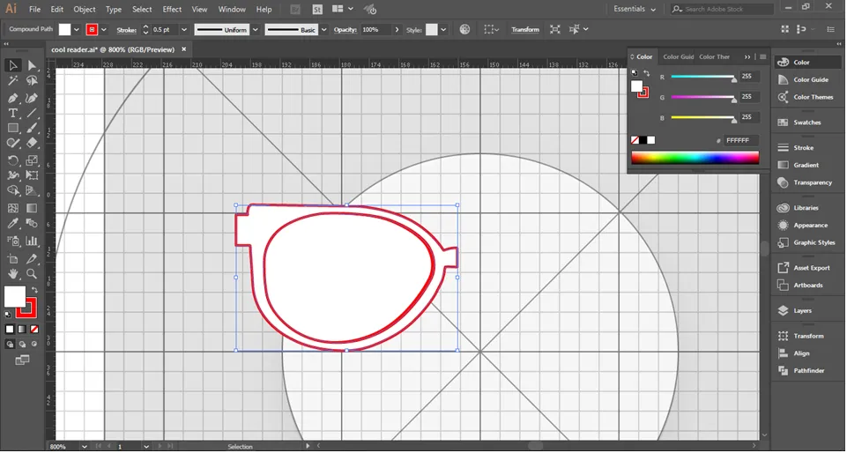The width and height of the screenshot is (847, 453).
Task: Select the Eraser tool
Action: [32, 143]
